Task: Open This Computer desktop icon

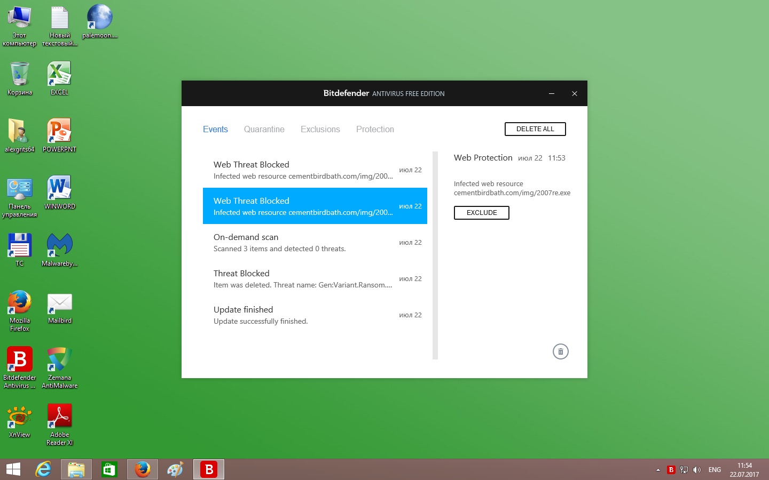Action: [19, 27]
